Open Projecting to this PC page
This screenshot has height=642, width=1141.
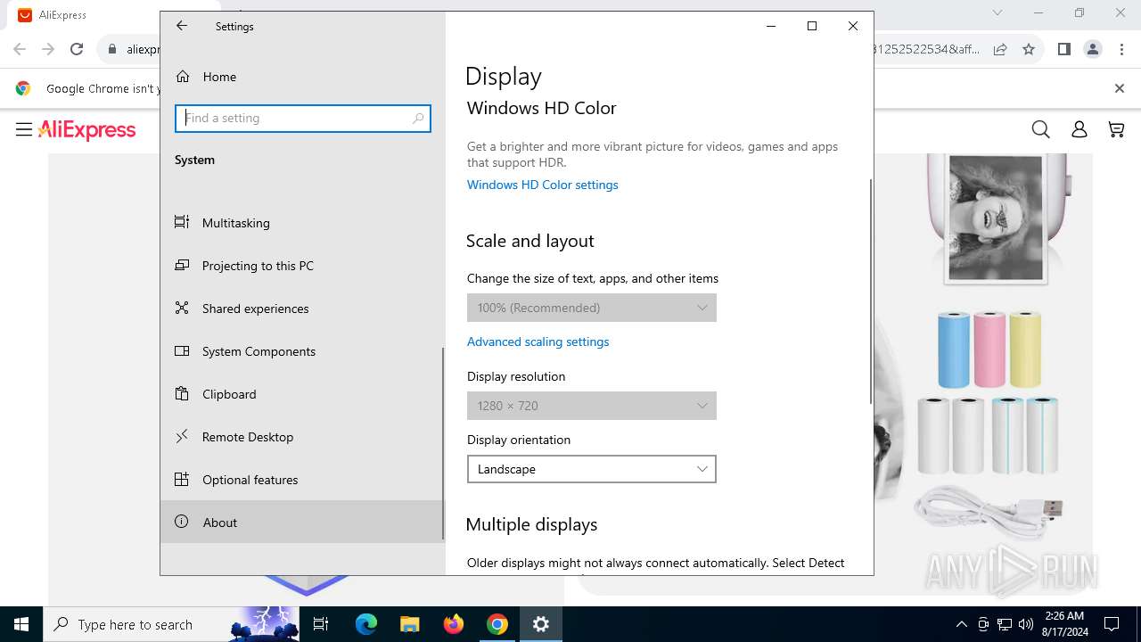point(301,266)
